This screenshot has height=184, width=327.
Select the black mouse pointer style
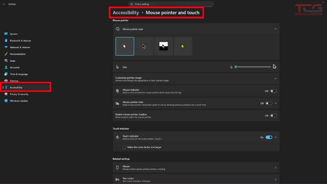coord(144,46)
